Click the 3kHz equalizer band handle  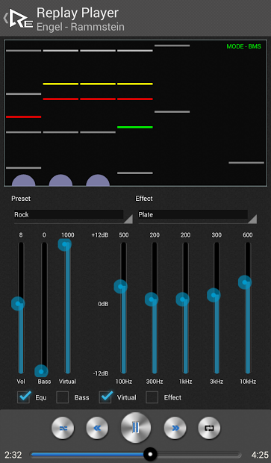click(214, 295)
